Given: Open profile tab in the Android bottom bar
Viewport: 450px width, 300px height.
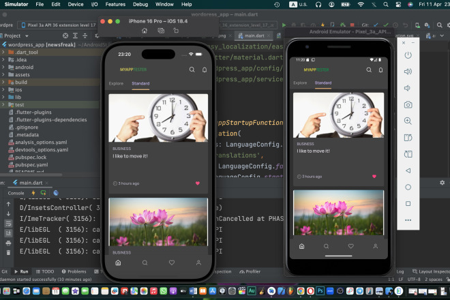Looking at the screenshot, I should 376,246.
